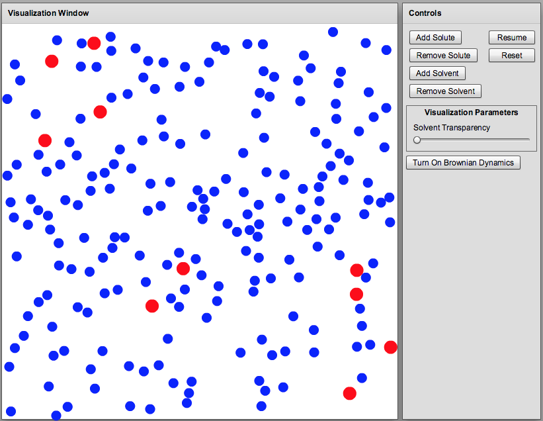Select the red particle in the top-left area
This screenshot has height=421, width=543.
coord(52,61)
